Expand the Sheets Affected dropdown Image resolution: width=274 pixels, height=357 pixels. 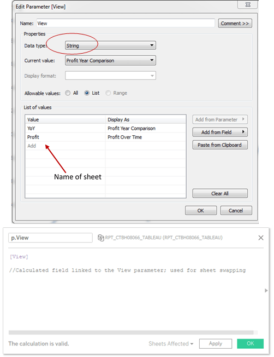[171, 343]
